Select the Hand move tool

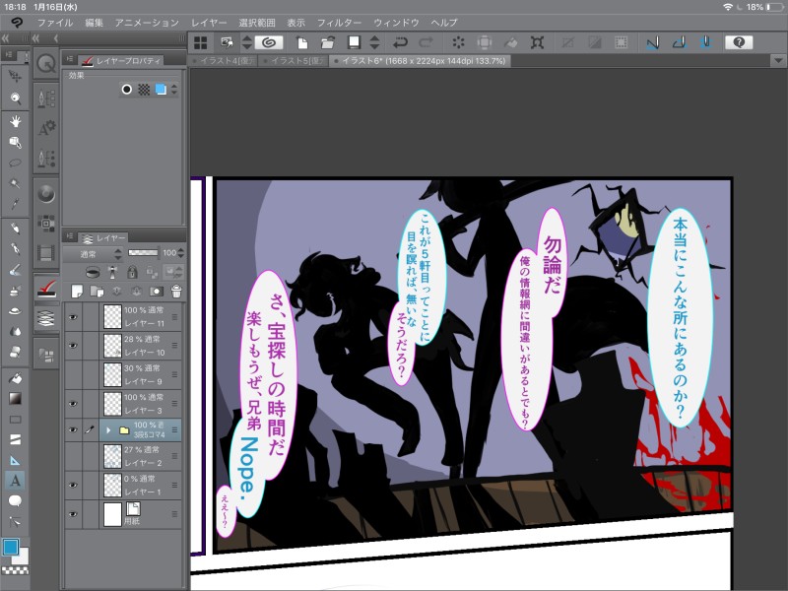15,120
